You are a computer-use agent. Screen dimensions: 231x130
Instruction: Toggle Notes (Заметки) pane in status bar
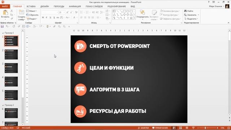click(x=143, y=128)
